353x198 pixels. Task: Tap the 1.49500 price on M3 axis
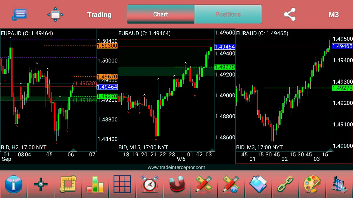[x=343, y=39]
